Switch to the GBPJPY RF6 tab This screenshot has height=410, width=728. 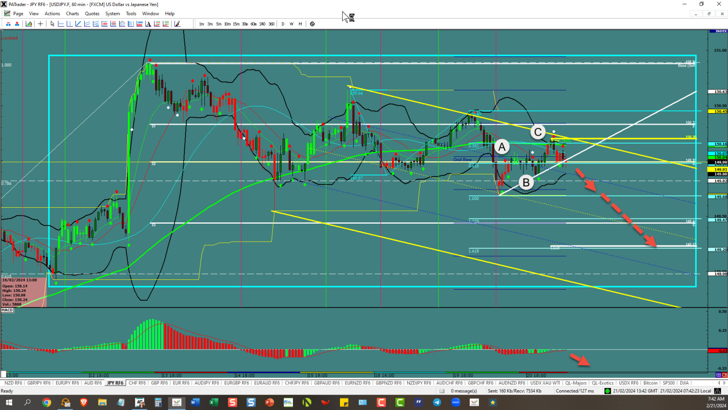tap(39, 383)
